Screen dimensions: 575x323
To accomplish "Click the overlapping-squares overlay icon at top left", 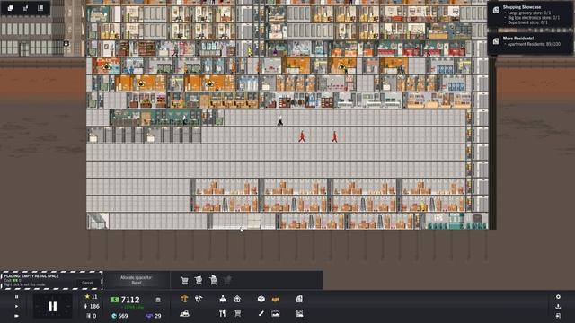I will coord(11,8).
